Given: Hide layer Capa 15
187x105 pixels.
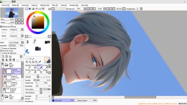Looking at the screenshot, I should (x=5, y=83).
